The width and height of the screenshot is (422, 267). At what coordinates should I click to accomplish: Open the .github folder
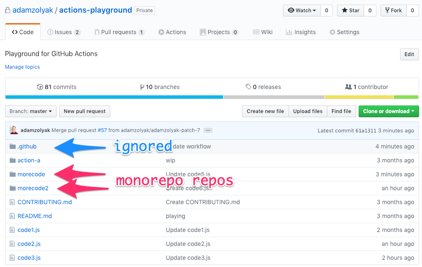[x=27, y=146]
